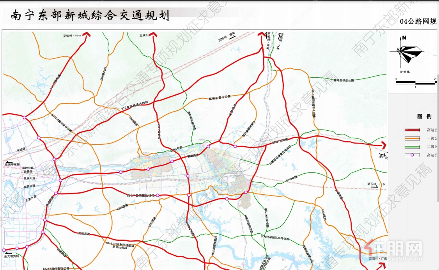Click the black and white scale bar
The width and height of the screenshot is (439, 270).
pos(416,82)
